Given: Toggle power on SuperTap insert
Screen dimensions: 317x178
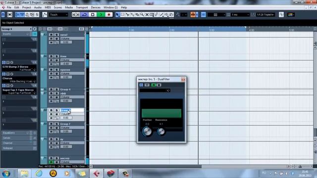Looking at the screenshot, I should click(x=3, y=86).
